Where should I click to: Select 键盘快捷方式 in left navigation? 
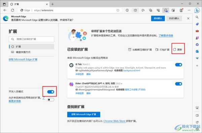pyautogui.click(x=31, y=52)
